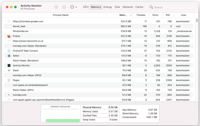Image resolution: width=200 pixels, height=126 pixels.
Task: Click the Cached Files 2.40 GB entry
Action: pos(100,115)
